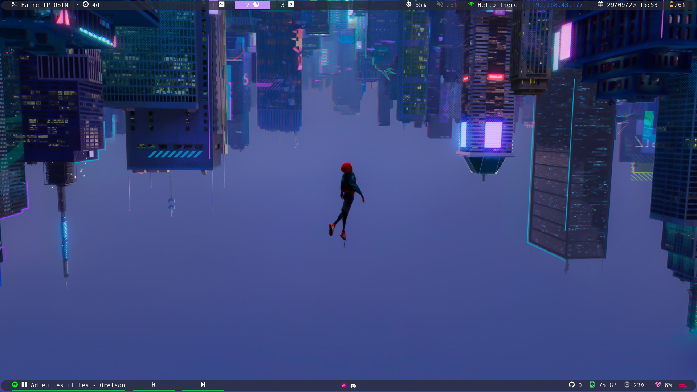Click the brightness 65% indicator
Screen dimensions: 697x392
(x=416, y=5)
